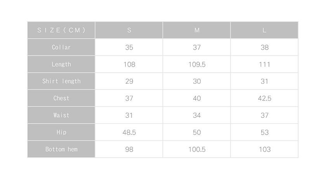Click the 109.5 Length value for M

coord(197,64)
